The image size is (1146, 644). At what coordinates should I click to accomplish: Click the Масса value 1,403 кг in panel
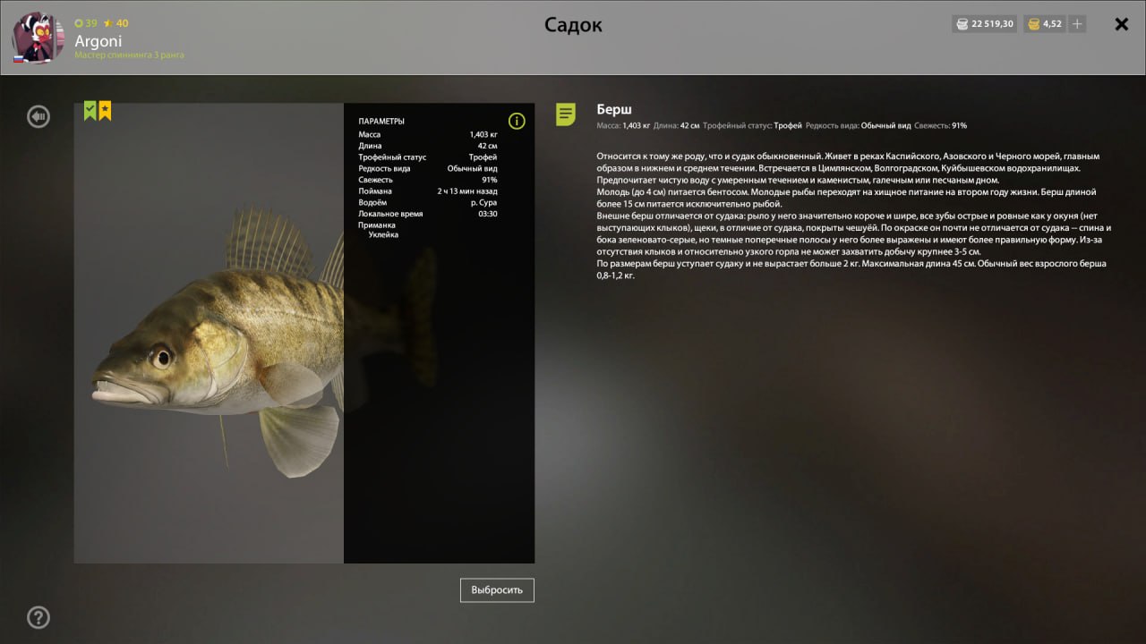click(483, 134)
